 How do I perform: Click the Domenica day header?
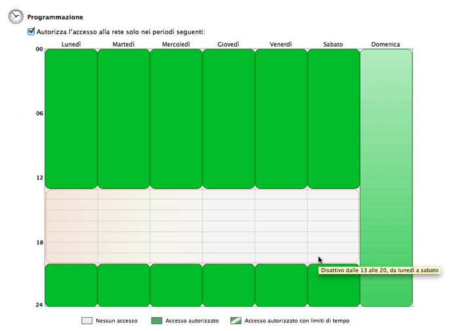point(386,44)
